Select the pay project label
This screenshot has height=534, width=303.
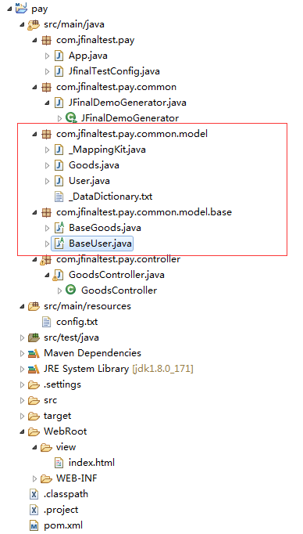click(x=39, y=9)
